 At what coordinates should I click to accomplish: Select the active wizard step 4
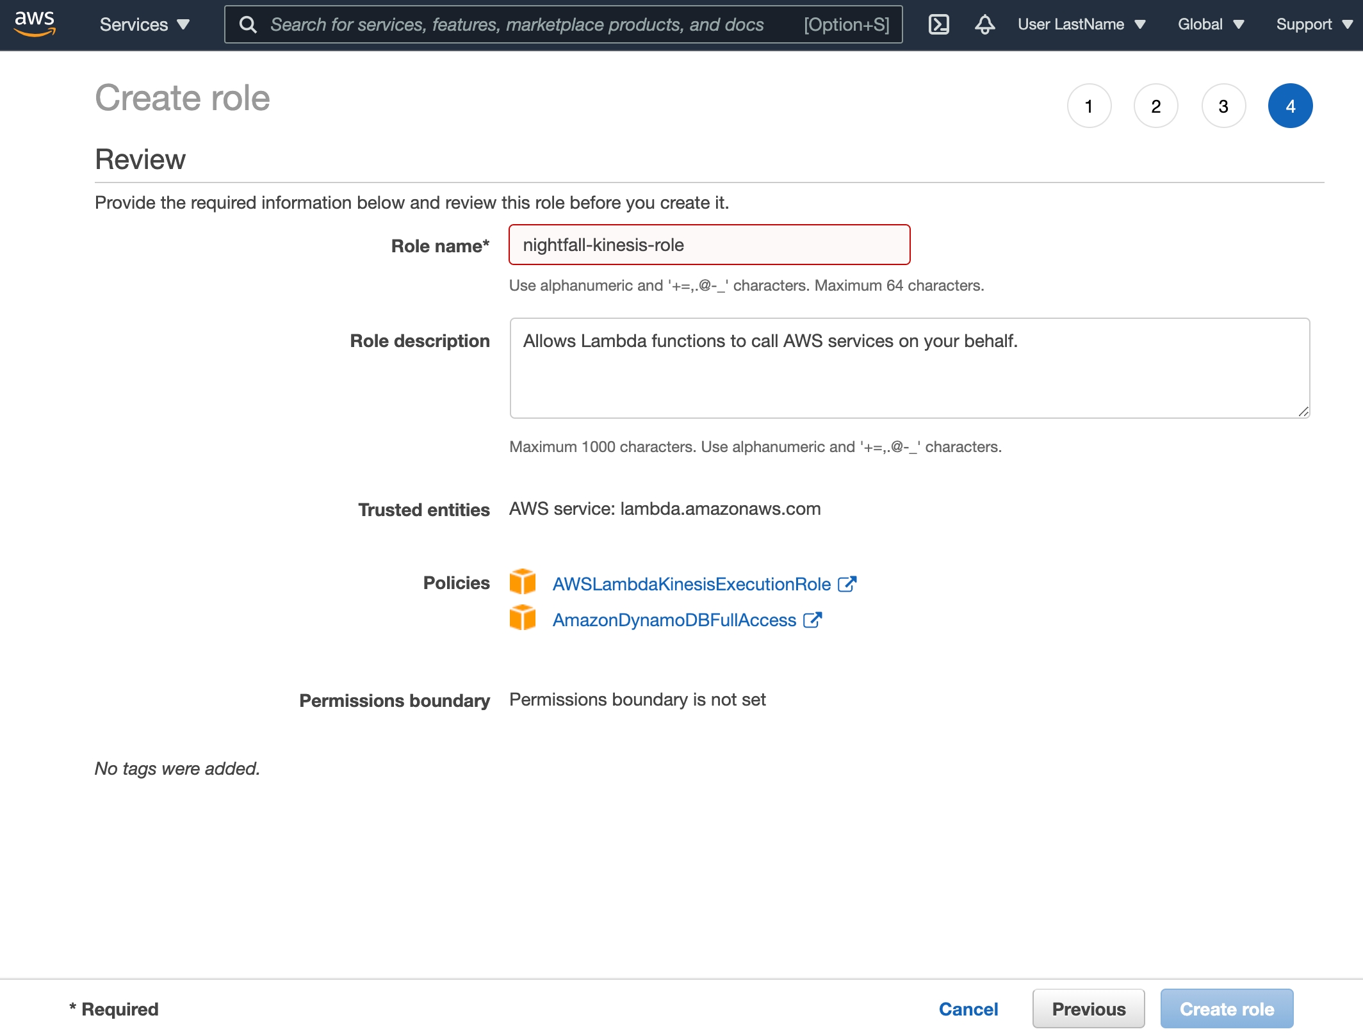point(1291,106)
